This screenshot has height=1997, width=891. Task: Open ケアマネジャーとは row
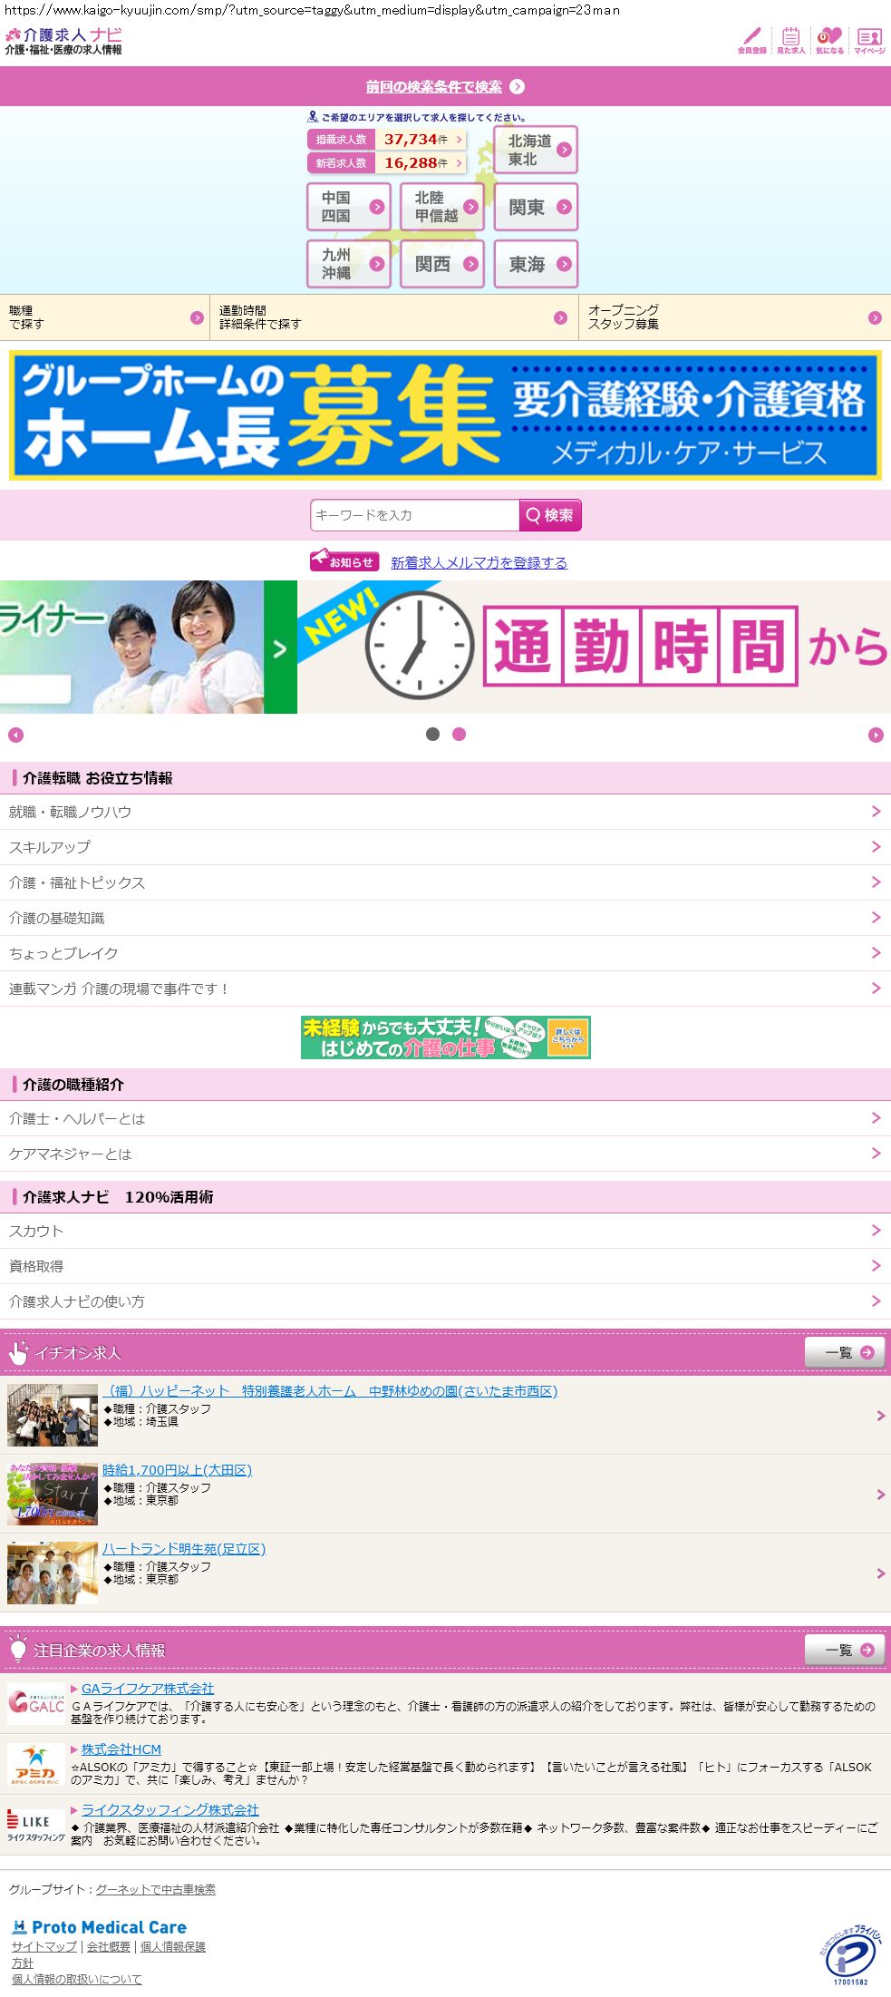445,1154
